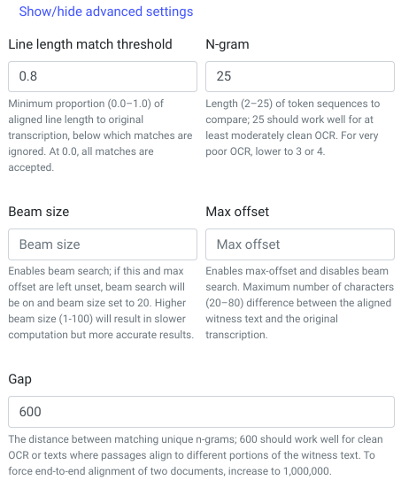Screen dimensions: 401x488
Task: Click the Gap label heading
Action: (x=19, y=379)
